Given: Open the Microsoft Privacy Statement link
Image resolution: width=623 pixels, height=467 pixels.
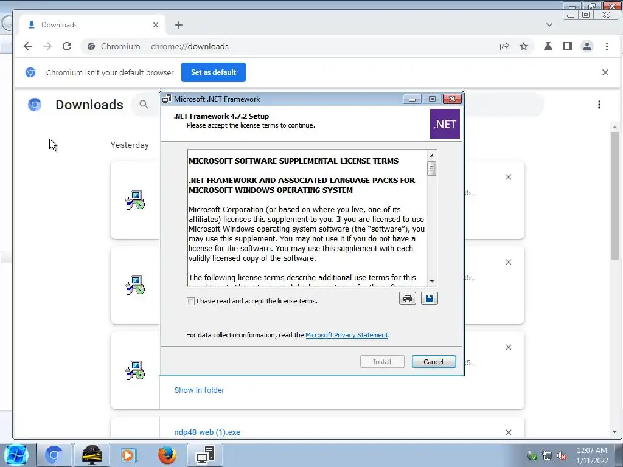Looking at the screenshot, I should (x=346, y=335).
